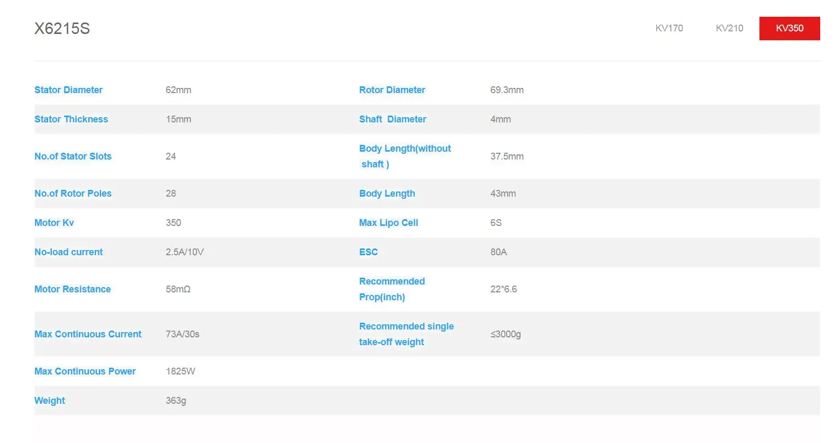Click the 1825W max power value

tap(180, 371)
